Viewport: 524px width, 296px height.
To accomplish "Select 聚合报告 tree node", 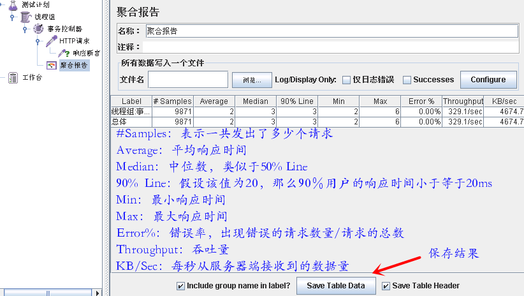I will [x=74, y=65].
